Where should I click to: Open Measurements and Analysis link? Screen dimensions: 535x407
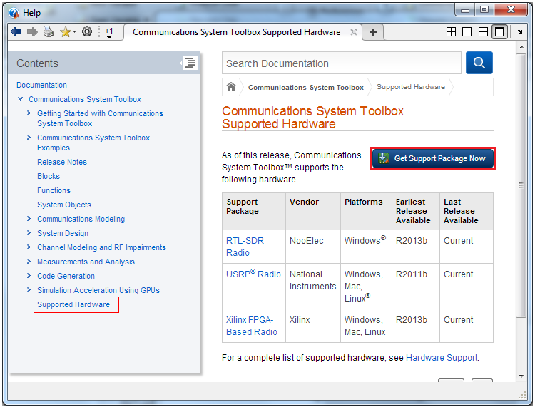point(86,262)
